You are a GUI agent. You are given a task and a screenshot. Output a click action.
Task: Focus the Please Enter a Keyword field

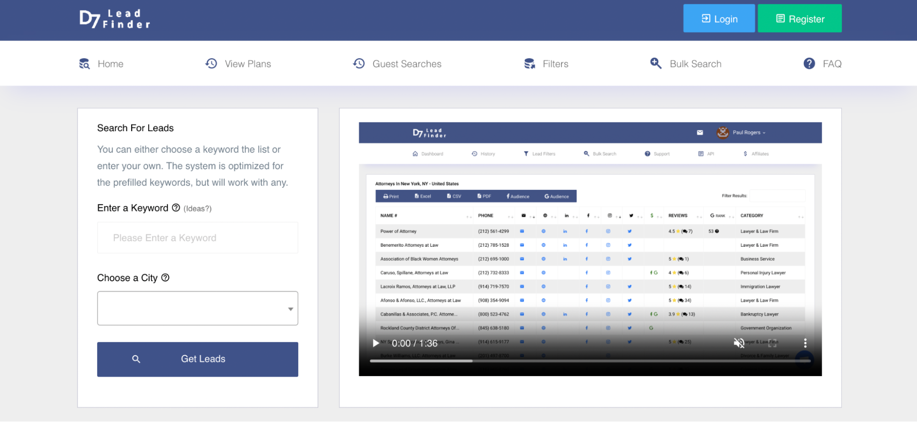(x=198, y=238)
